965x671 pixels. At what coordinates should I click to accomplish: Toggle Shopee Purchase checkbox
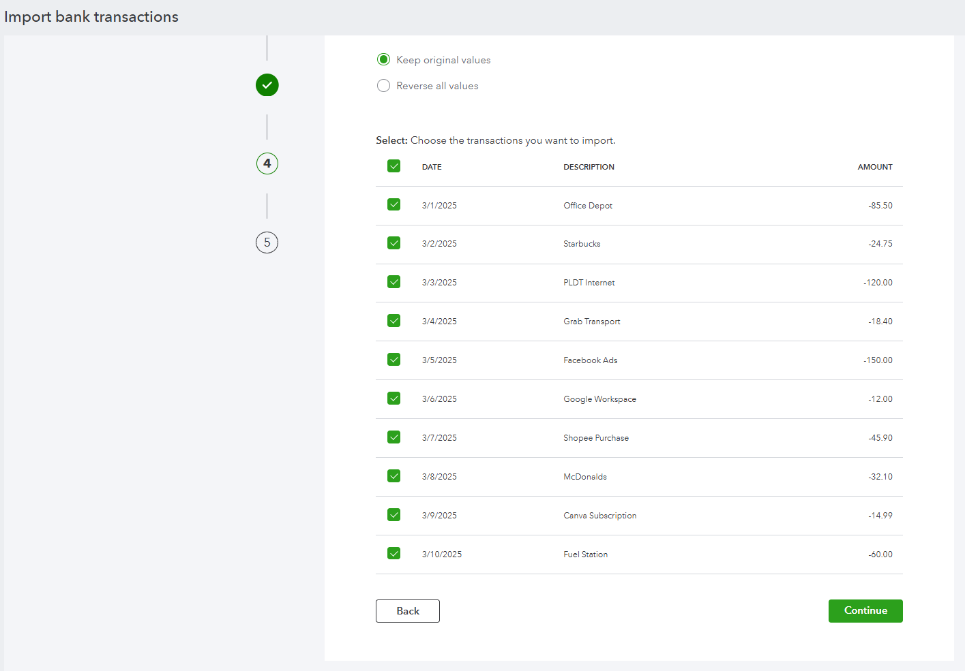(x=394, y=437)
